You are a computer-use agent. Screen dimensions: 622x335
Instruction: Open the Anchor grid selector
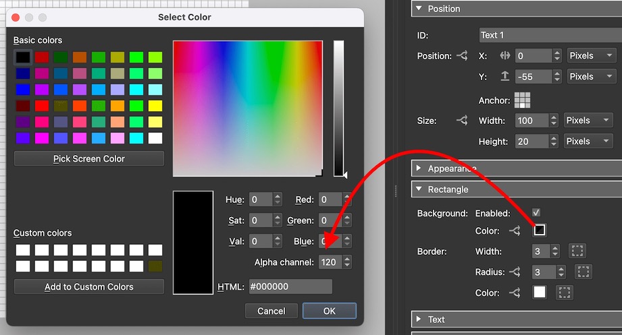coord(522,100)
